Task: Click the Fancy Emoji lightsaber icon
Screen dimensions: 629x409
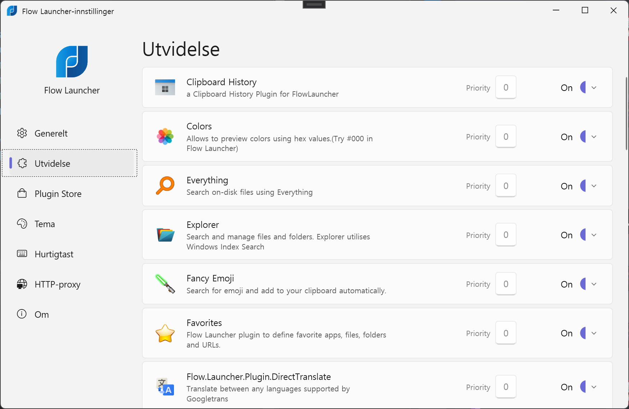Action: point(165,284)
